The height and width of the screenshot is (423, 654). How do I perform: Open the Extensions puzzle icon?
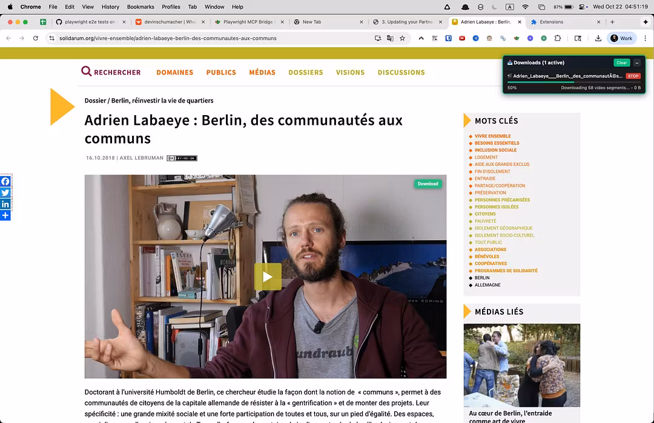coord(558,38)
